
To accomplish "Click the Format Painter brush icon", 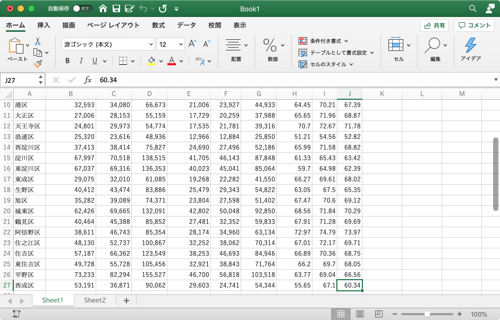I will 38,64.
